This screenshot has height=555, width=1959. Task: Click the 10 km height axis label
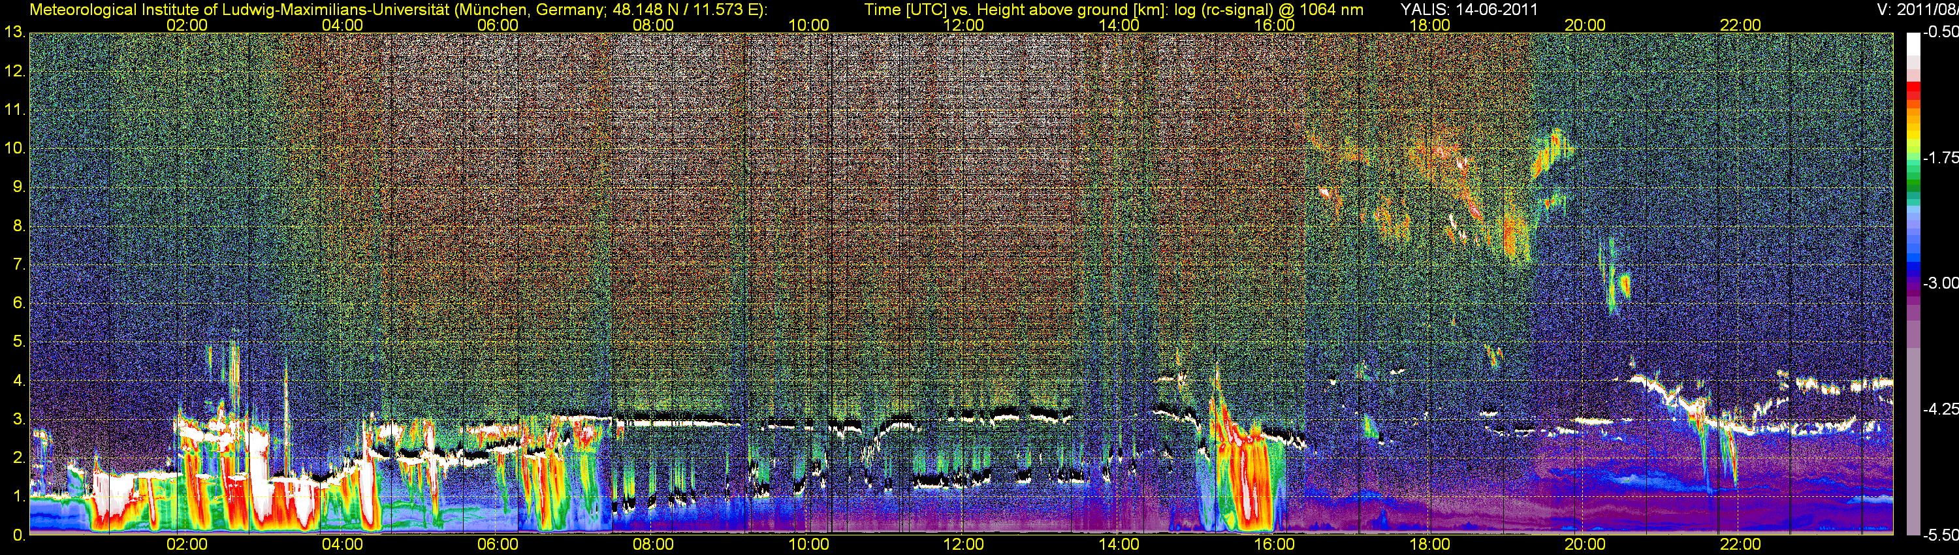click(14, 148)
